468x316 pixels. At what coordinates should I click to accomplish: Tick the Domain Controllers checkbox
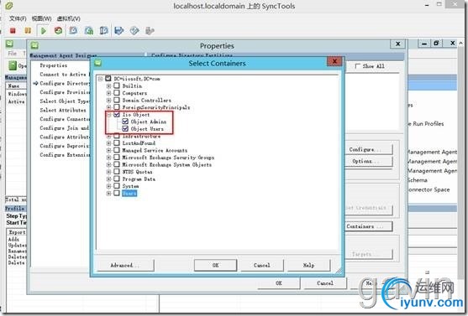click(x=117, y=100)
